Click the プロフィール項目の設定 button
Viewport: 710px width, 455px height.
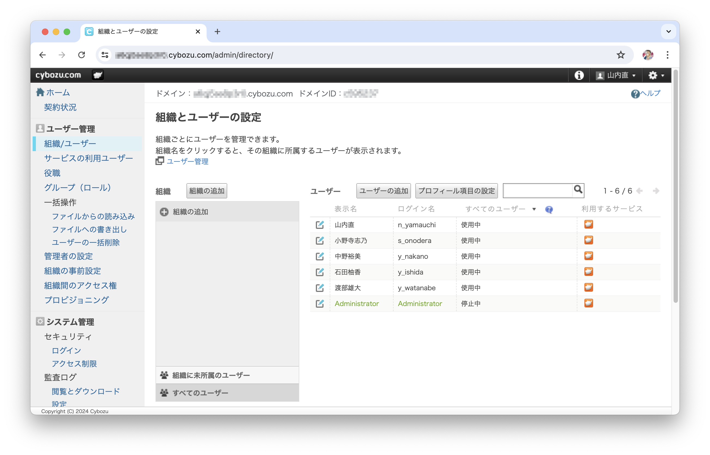click(x=456, y=191)
